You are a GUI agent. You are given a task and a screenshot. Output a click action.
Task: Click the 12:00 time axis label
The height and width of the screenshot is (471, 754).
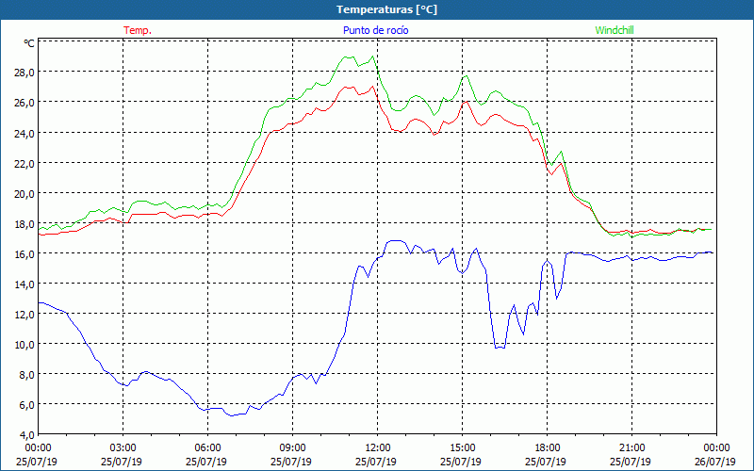pyautogui.click(x=378, y=448)
